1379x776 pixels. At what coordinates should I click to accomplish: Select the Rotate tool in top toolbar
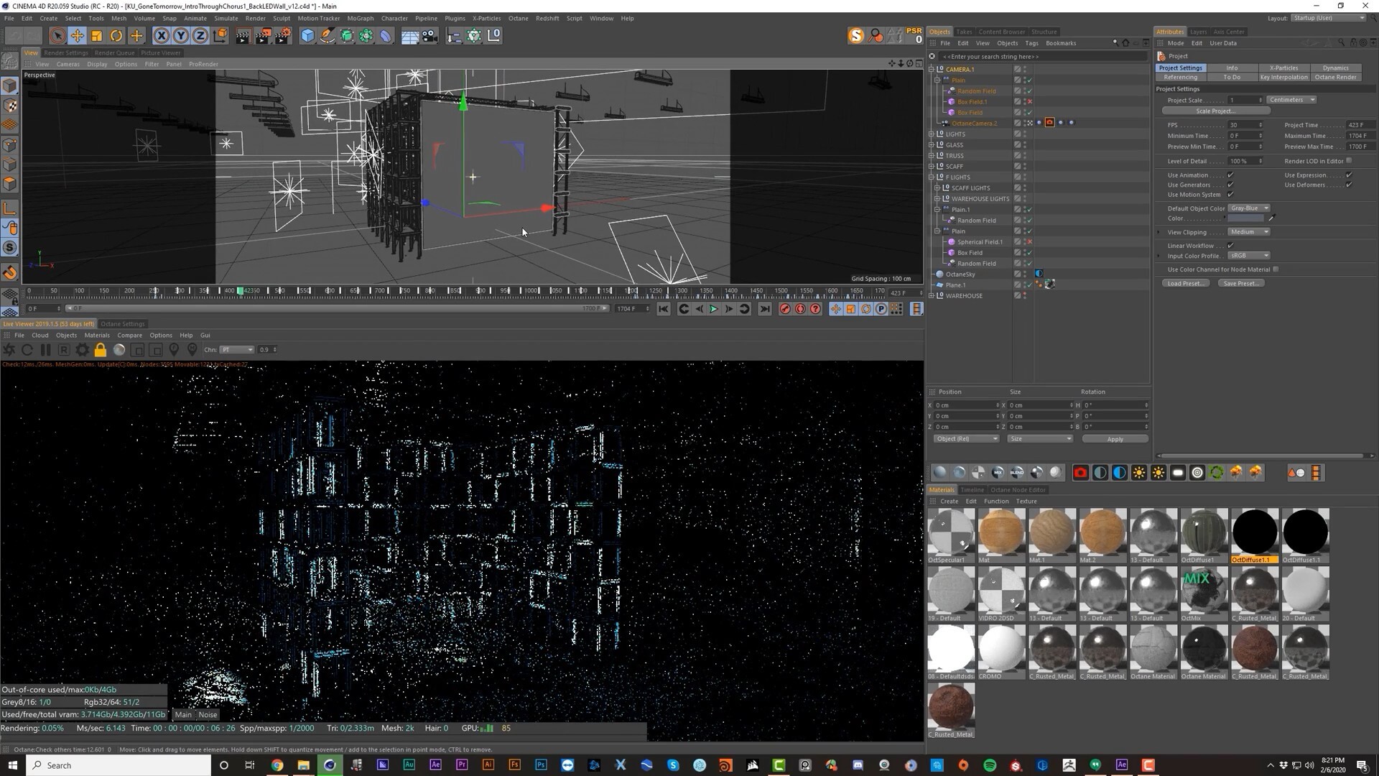click(x=116, y=35)
